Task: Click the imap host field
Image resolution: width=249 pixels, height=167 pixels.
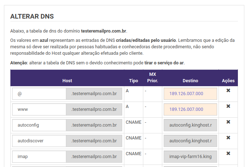Action: pyautogui.click(x=39, y=157)
